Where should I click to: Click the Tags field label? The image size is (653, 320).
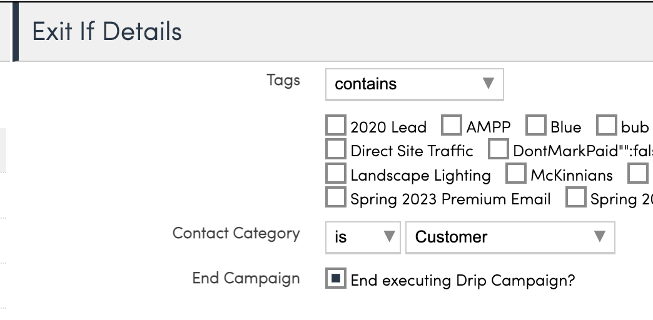click(x=283, y=80)
